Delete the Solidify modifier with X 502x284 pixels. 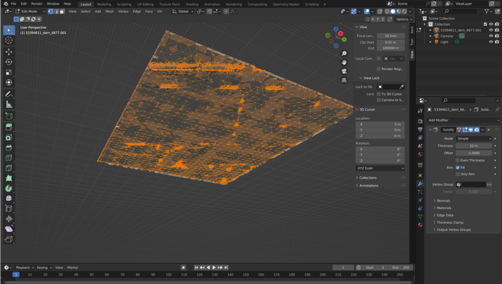point(489,130)
